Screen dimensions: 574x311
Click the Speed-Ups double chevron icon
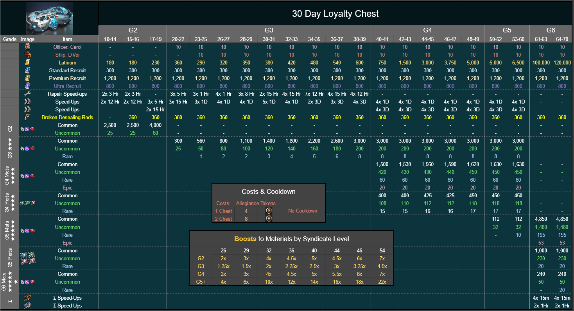27,102
